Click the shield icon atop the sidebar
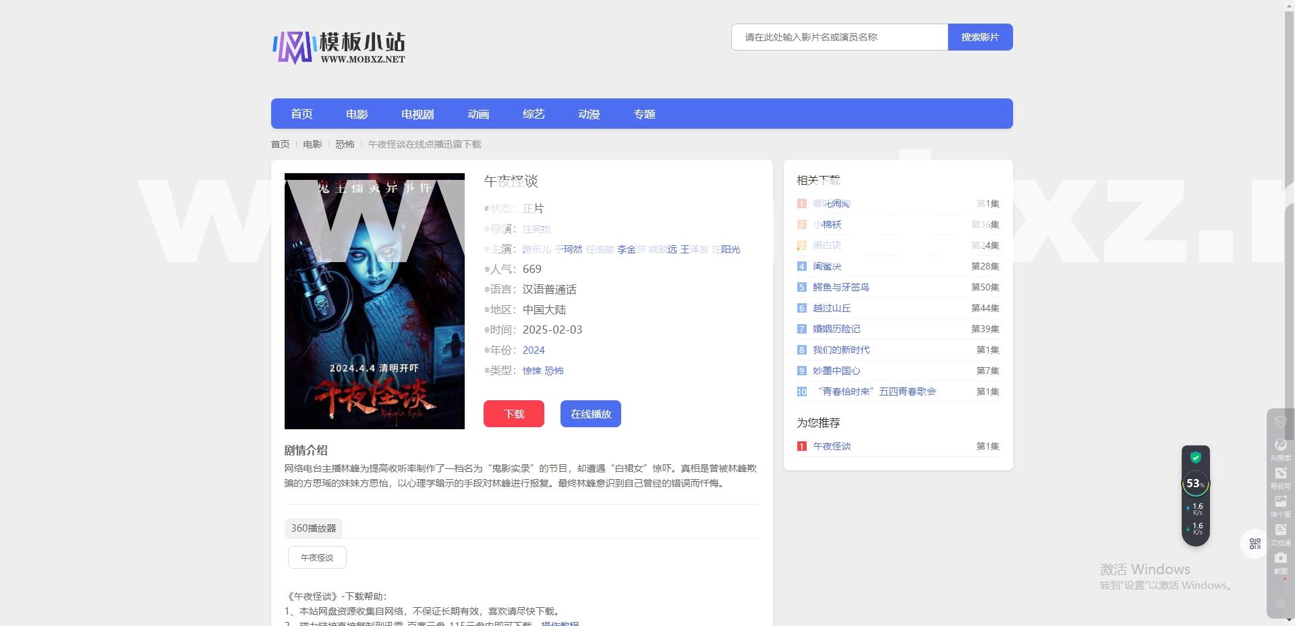This screenshot has width=1295, height=626. coord(1280,422)
